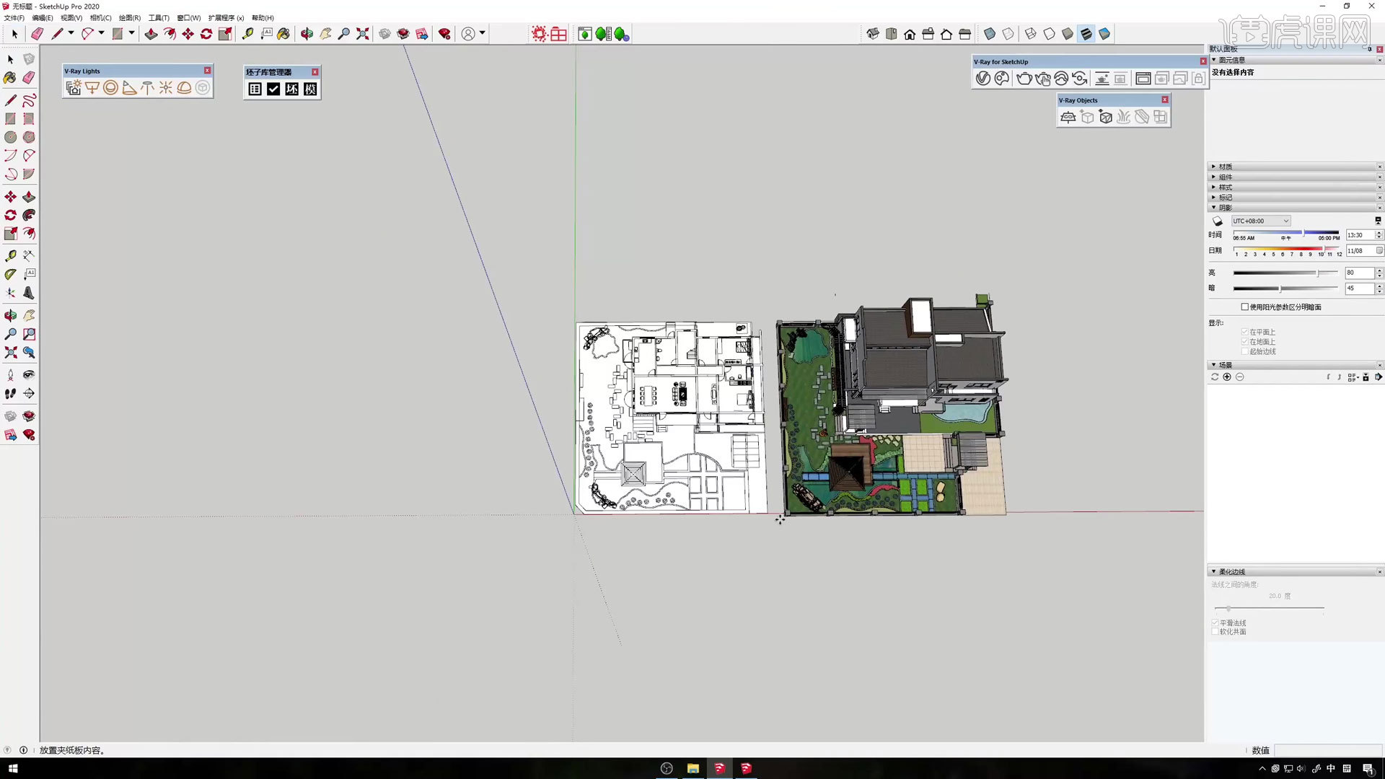The width and height of the screenshot is (1385, 779).
Task: Switch to Iso view house icon
Action: pyautogui.click(x=873, y=34)
